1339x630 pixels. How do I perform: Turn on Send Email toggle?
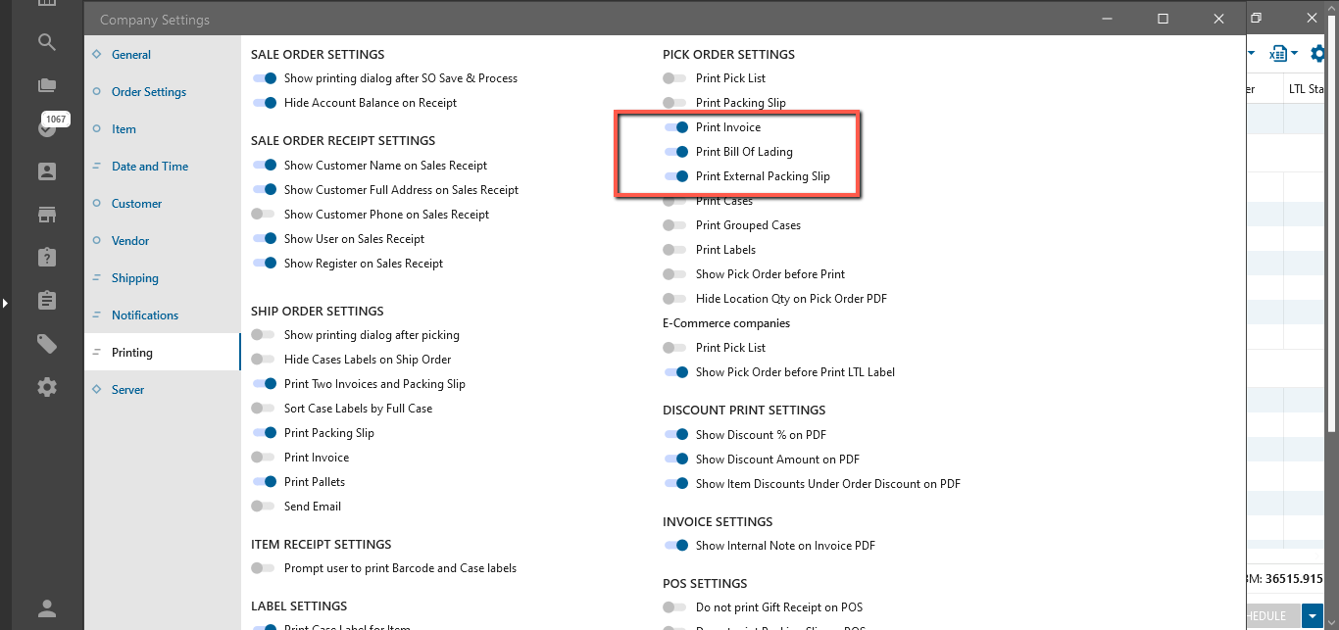tap(263, 507)
